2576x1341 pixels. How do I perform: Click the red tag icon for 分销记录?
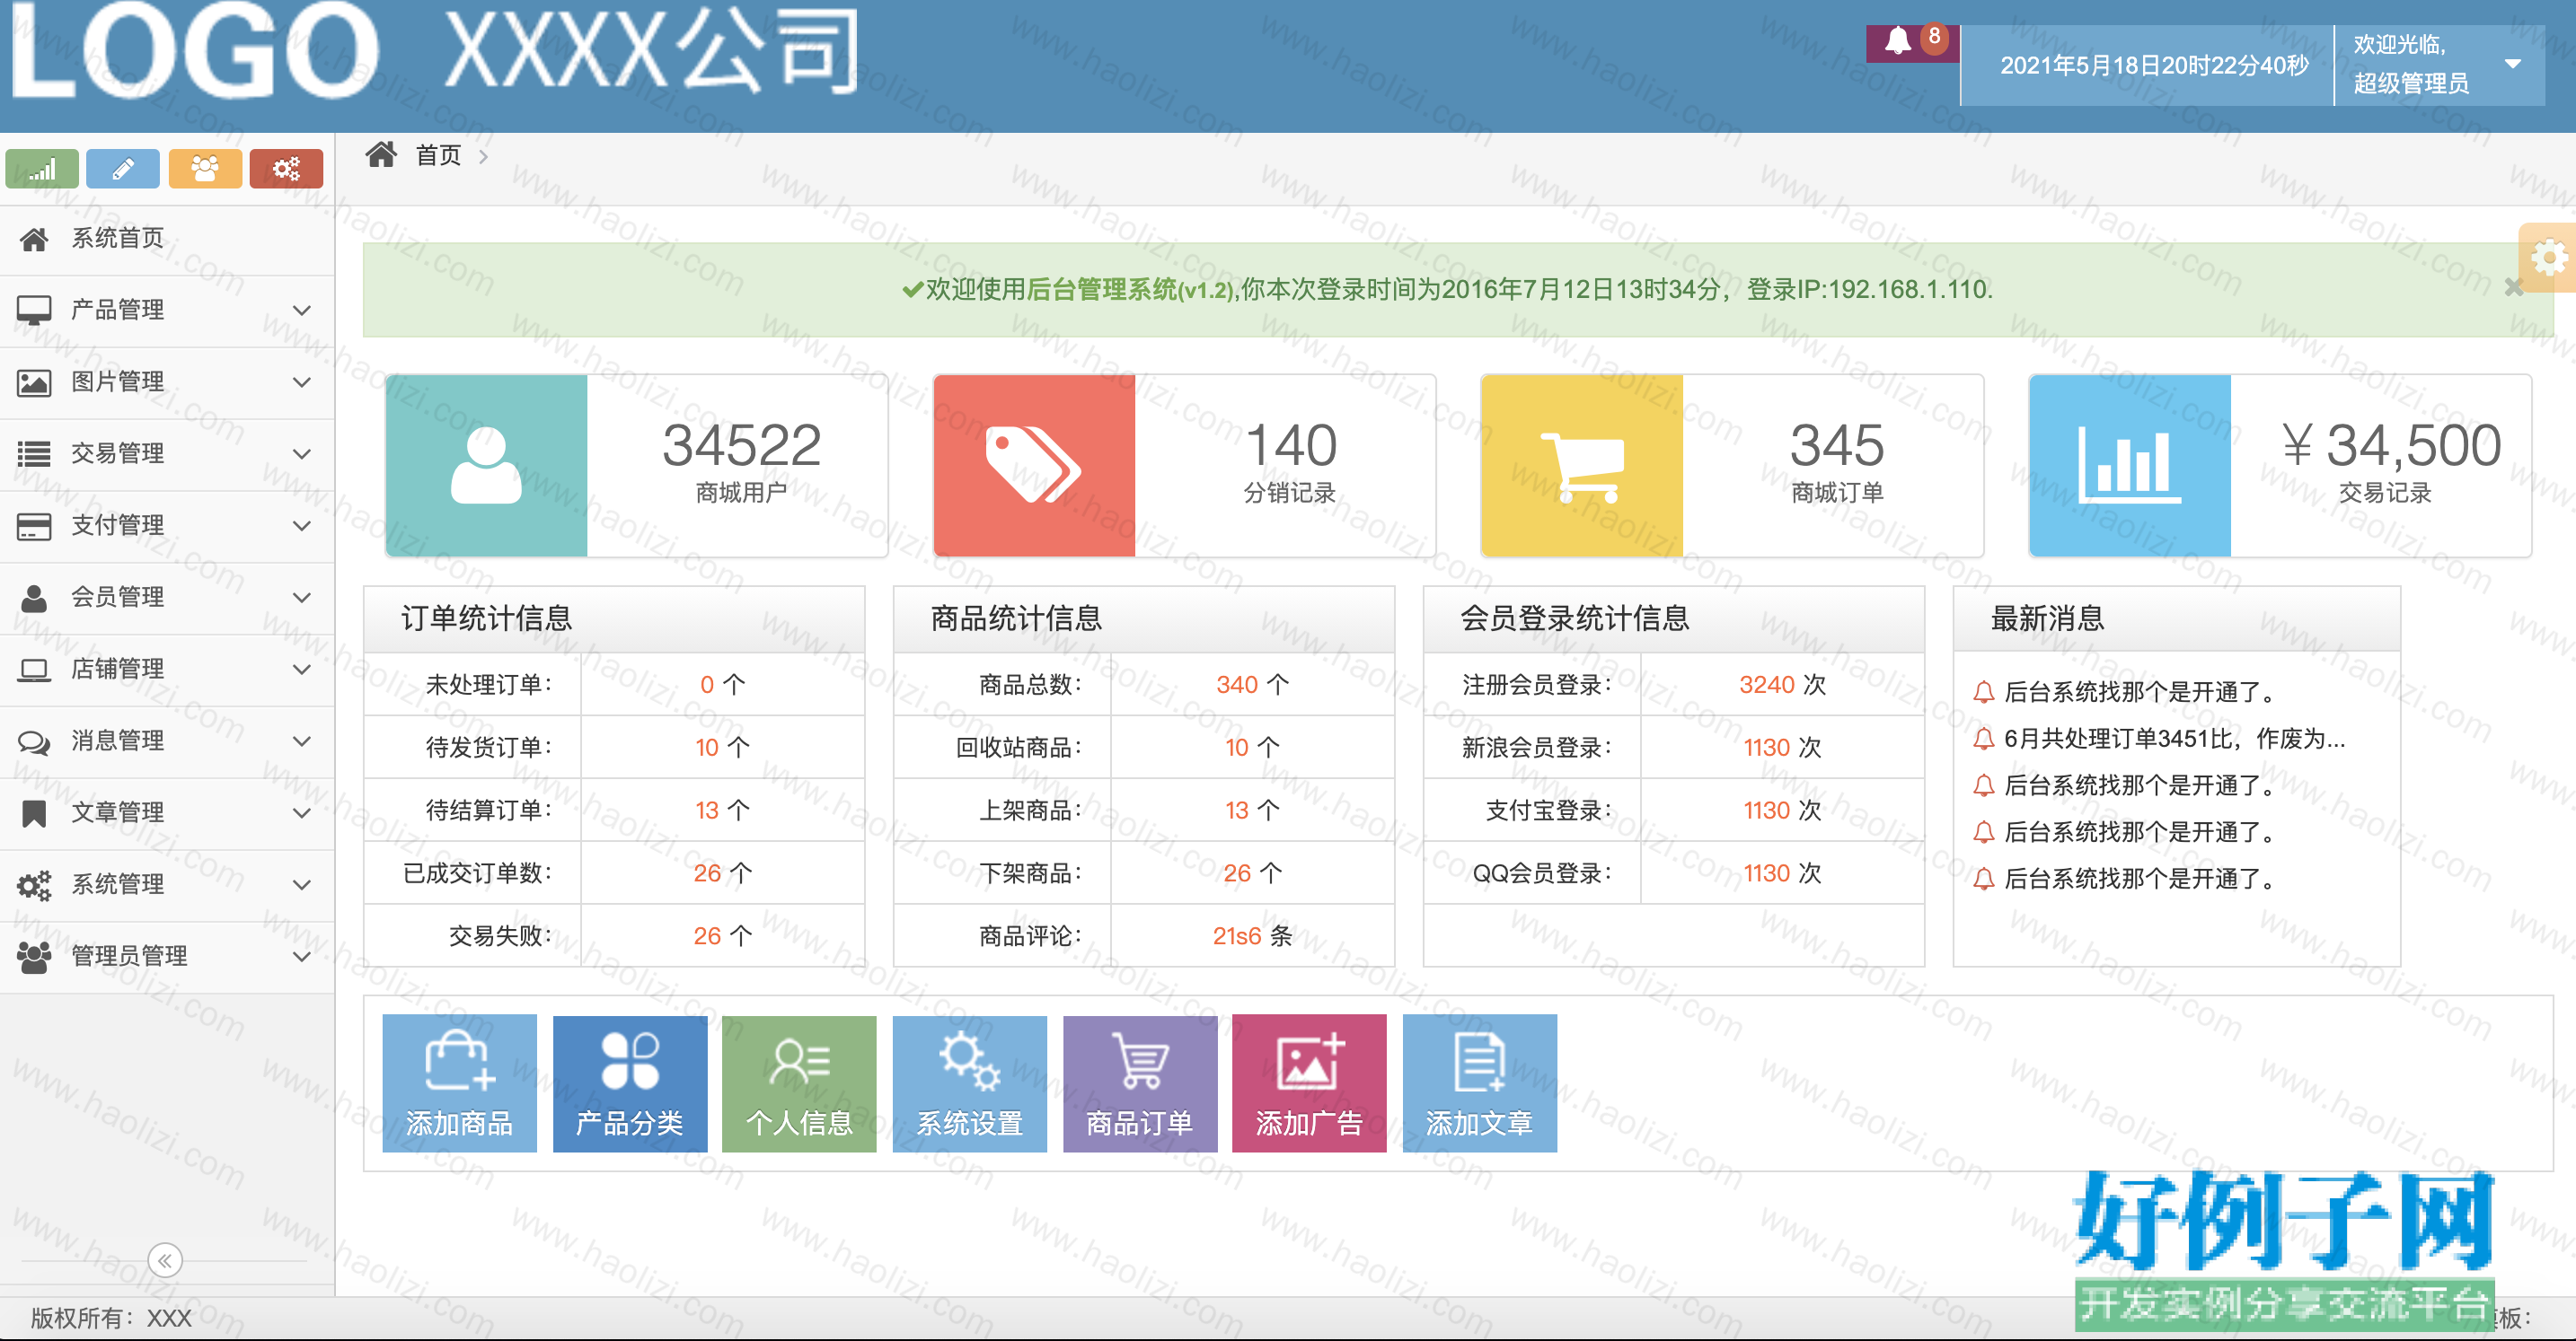(1035, 466)
